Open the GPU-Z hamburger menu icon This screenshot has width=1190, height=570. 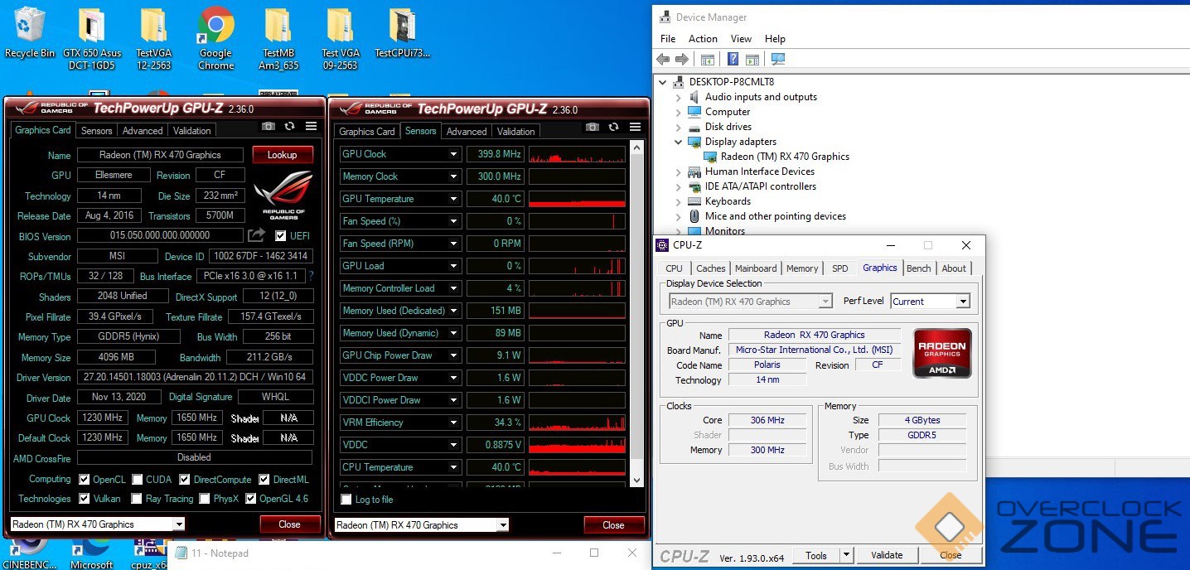coord(311,127)
